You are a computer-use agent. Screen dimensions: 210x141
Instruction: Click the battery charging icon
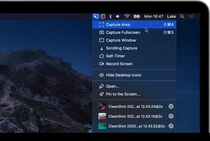coord(137,16)
